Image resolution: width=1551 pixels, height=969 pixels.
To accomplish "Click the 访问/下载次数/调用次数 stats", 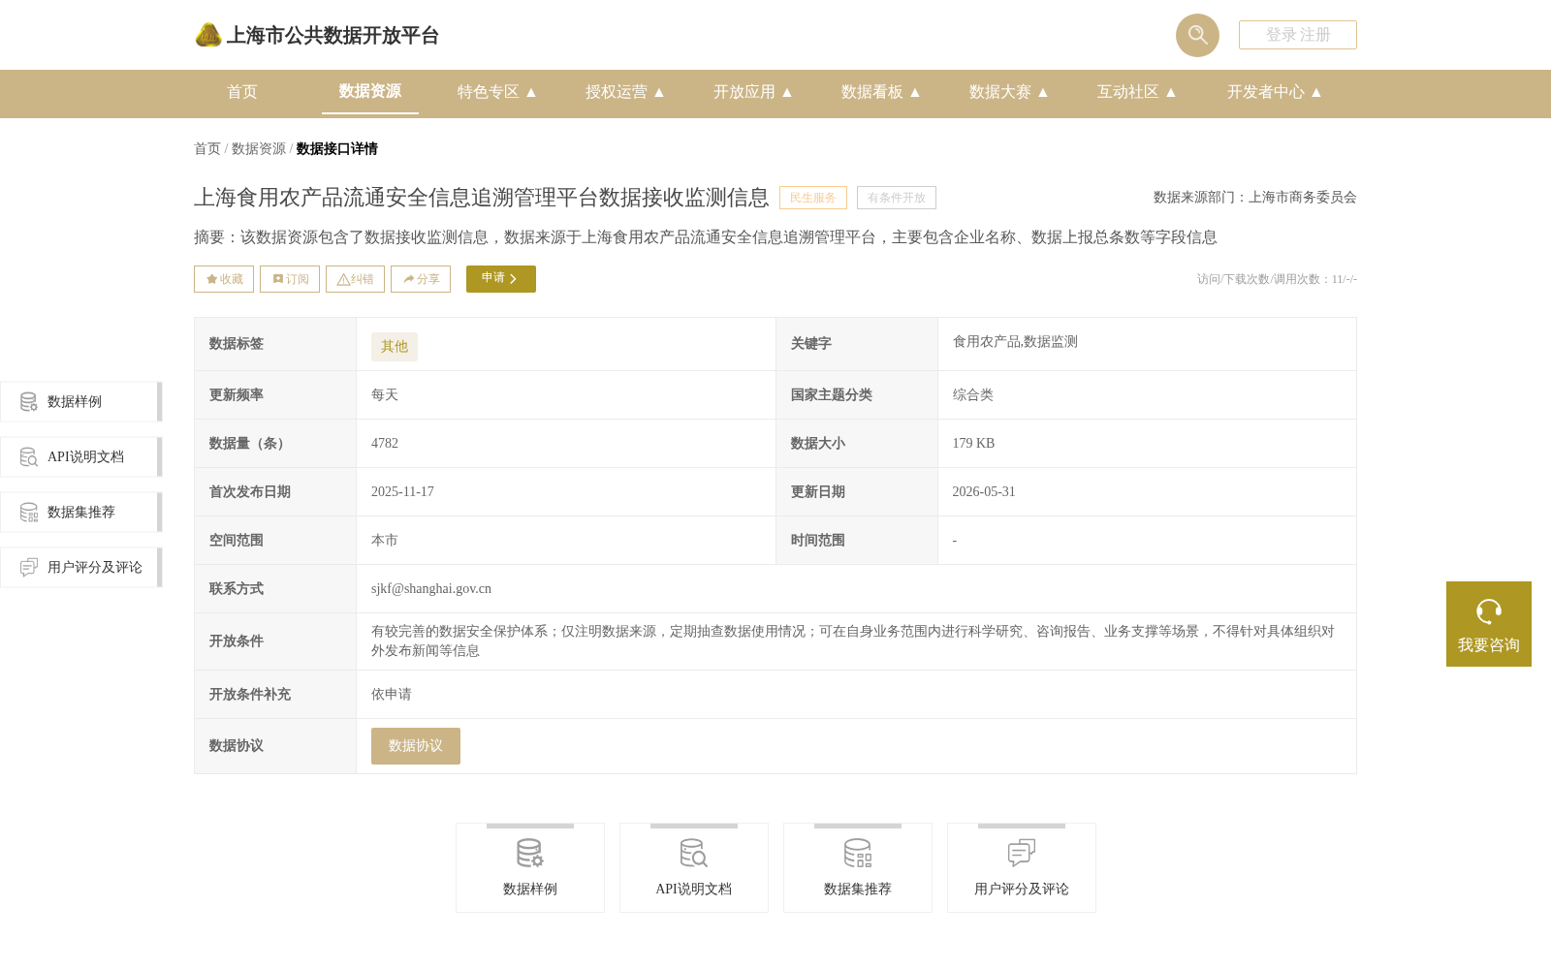I will [x=1277, y=279].
